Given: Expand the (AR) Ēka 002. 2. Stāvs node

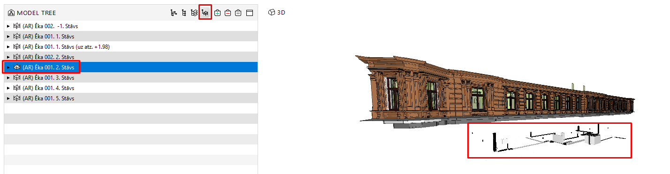Looking at the screenshot, I should pos(8,57).
